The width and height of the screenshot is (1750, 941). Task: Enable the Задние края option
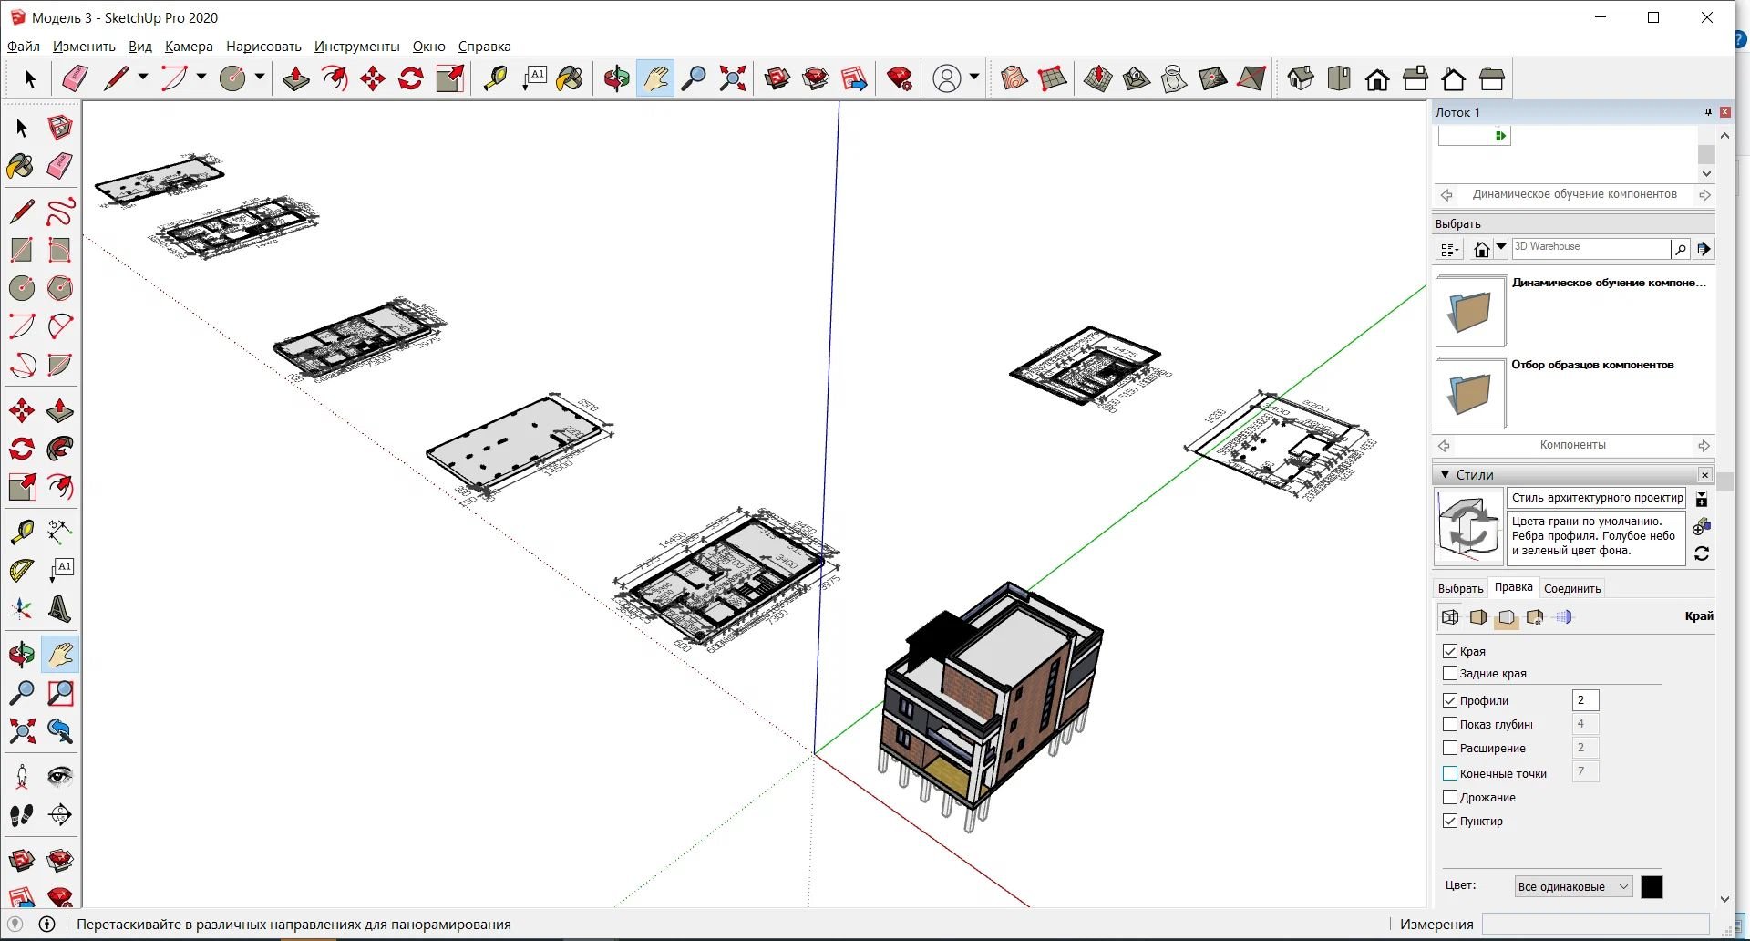tap(1450, 673)
